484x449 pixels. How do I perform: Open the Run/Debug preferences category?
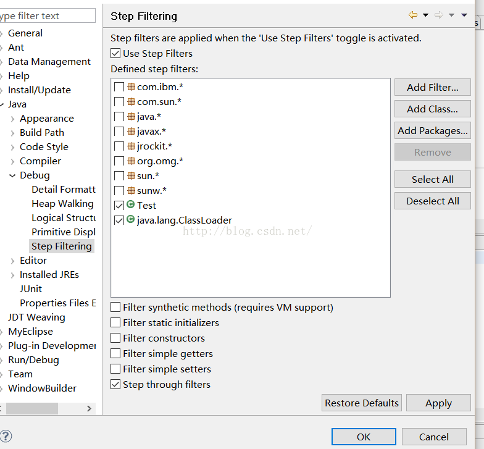[x=33, y=359]
